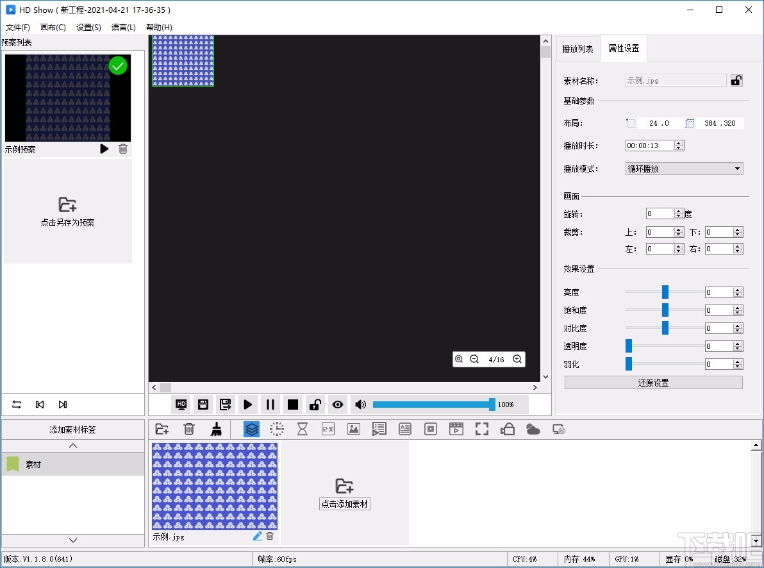Toggle loop mode in preset list
Viewport: 764px width, 568px height.
(x=17, y=404)
